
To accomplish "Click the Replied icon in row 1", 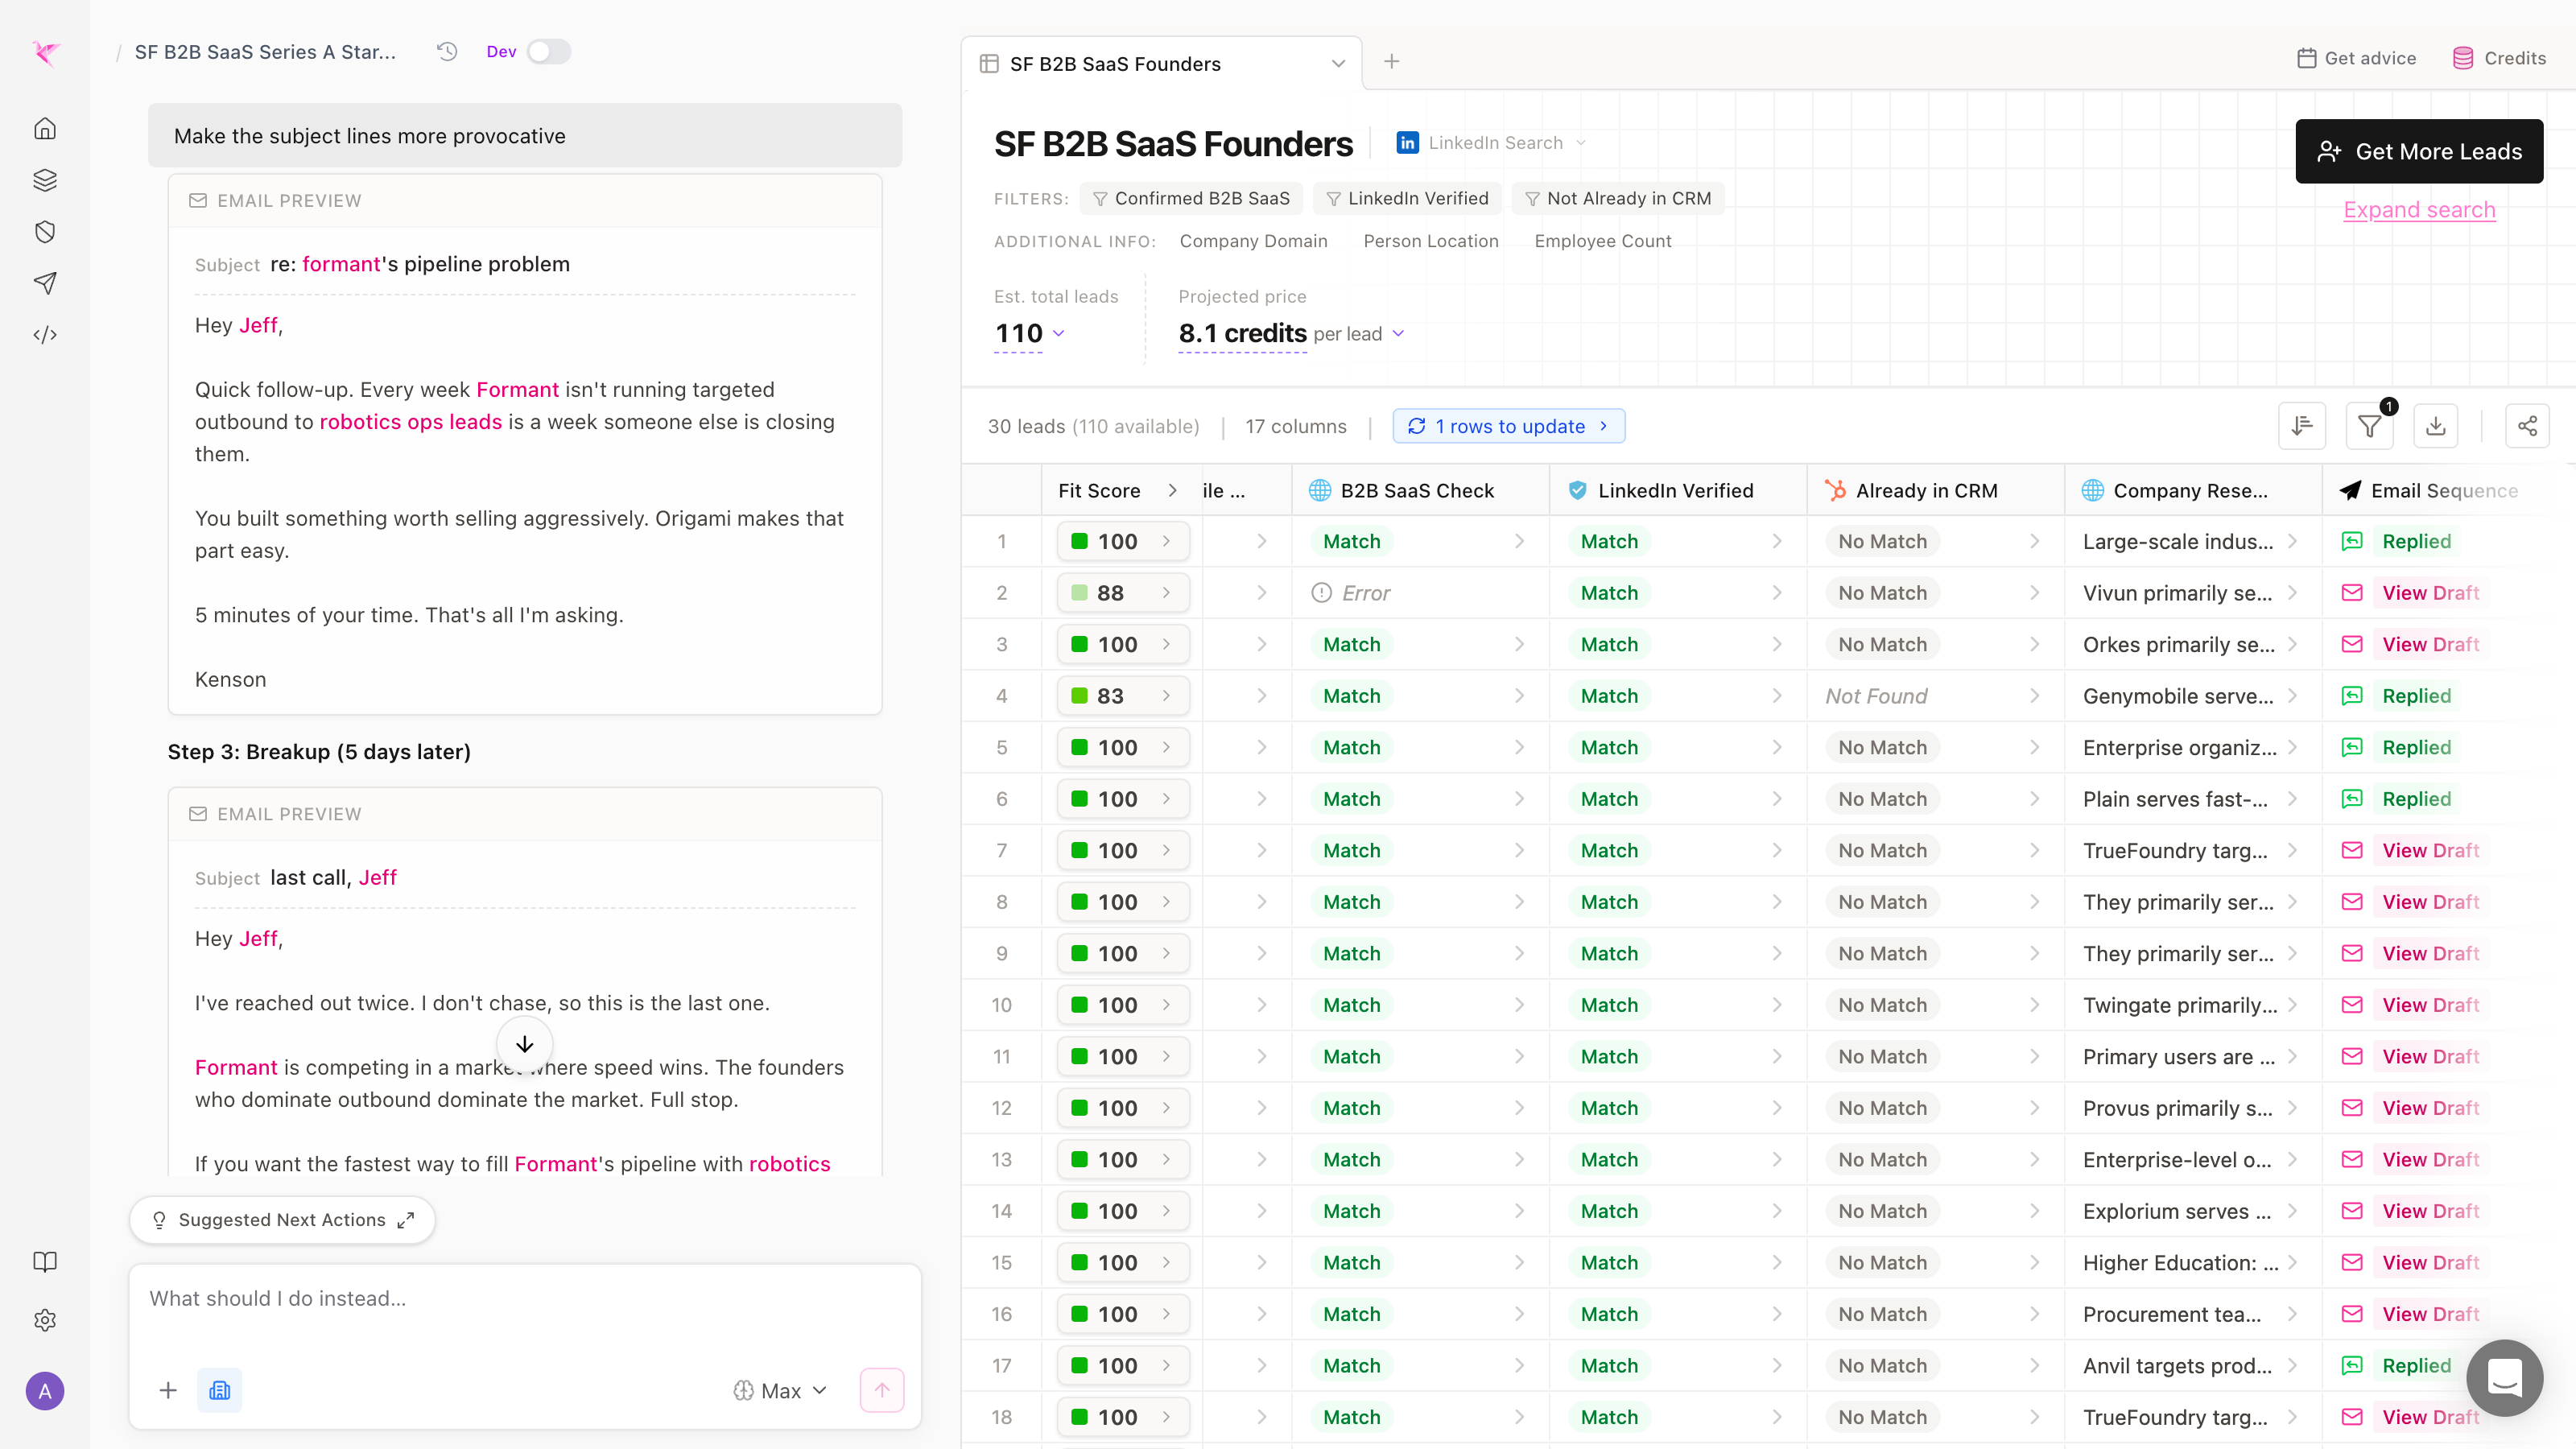I will click(2352, 541).
